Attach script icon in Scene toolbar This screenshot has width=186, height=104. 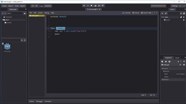pos(184,14)
